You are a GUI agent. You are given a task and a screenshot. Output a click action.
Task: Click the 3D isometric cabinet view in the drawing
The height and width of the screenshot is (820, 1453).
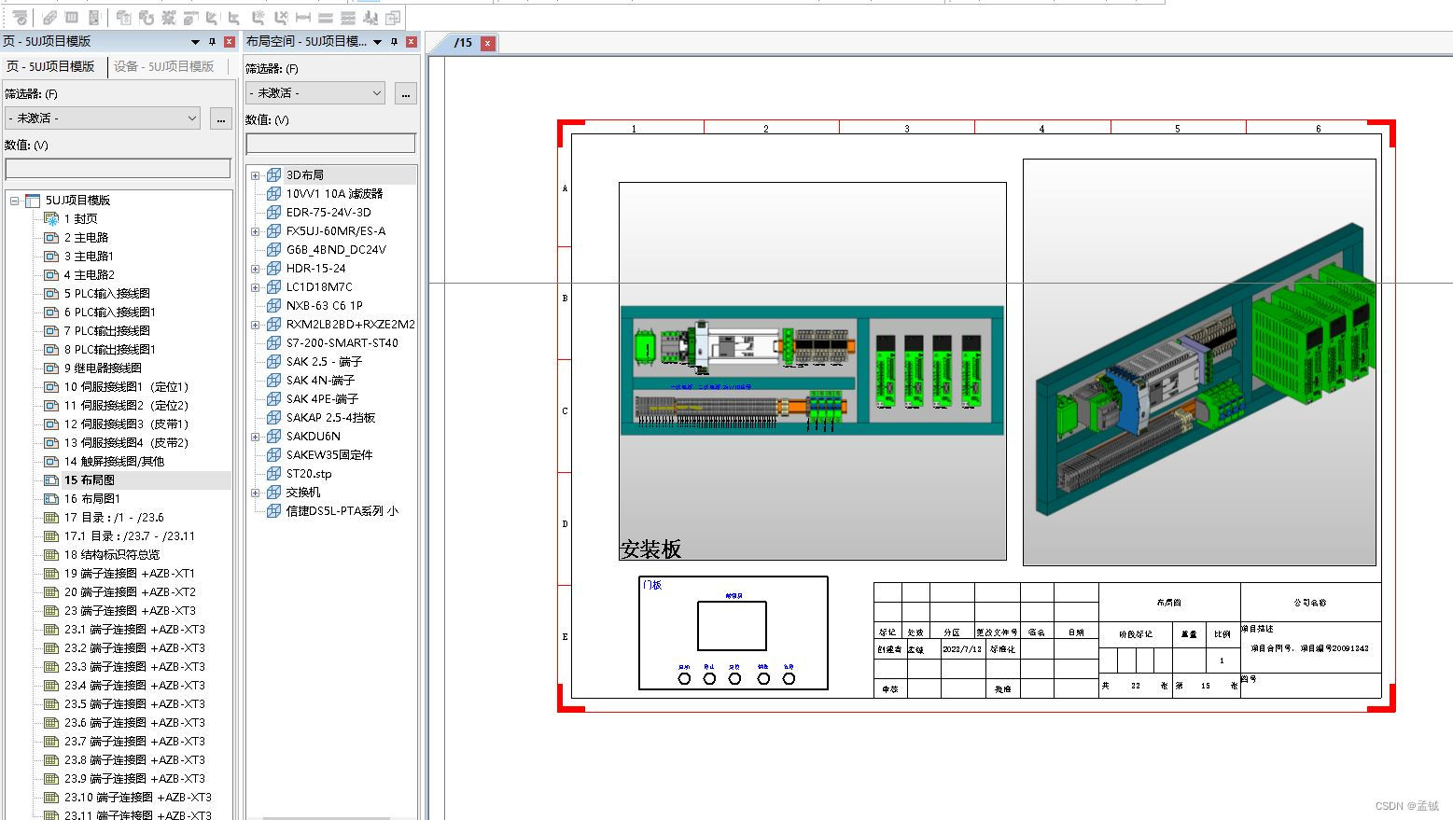[1199, 362]
